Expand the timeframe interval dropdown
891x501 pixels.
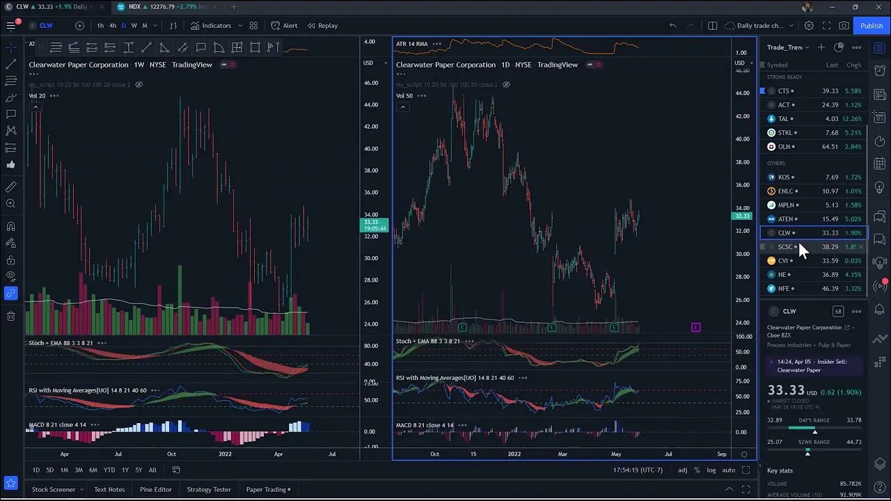point(155,26)
